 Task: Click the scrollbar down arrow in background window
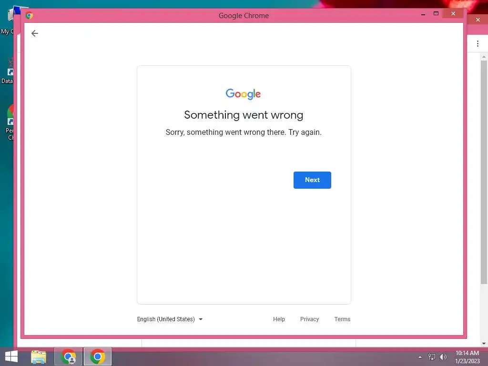[484, 343]
